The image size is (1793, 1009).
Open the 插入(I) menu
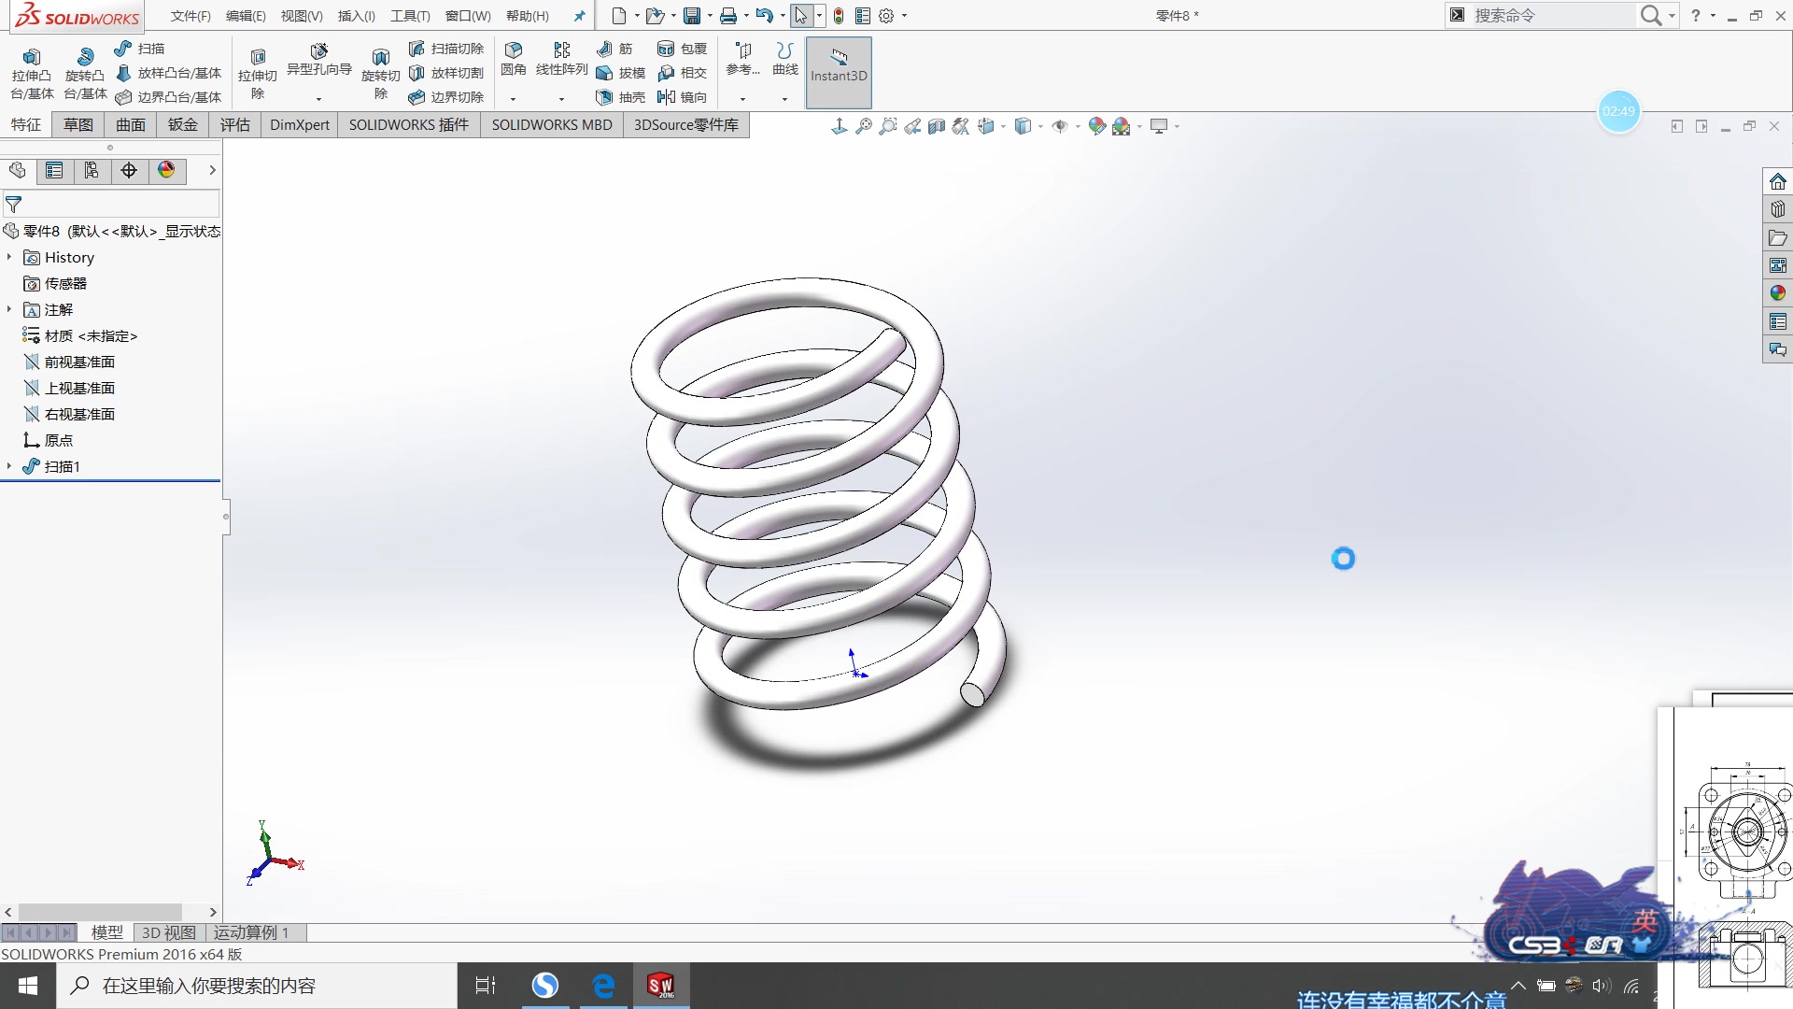[x=356, y=16]
